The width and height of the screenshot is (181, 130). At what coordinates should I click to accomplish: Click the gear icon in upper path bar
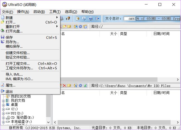click(x=80, y=26)
